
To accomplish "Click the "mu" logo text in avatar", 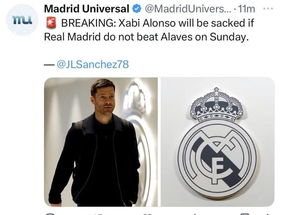I will pos(22,20).
